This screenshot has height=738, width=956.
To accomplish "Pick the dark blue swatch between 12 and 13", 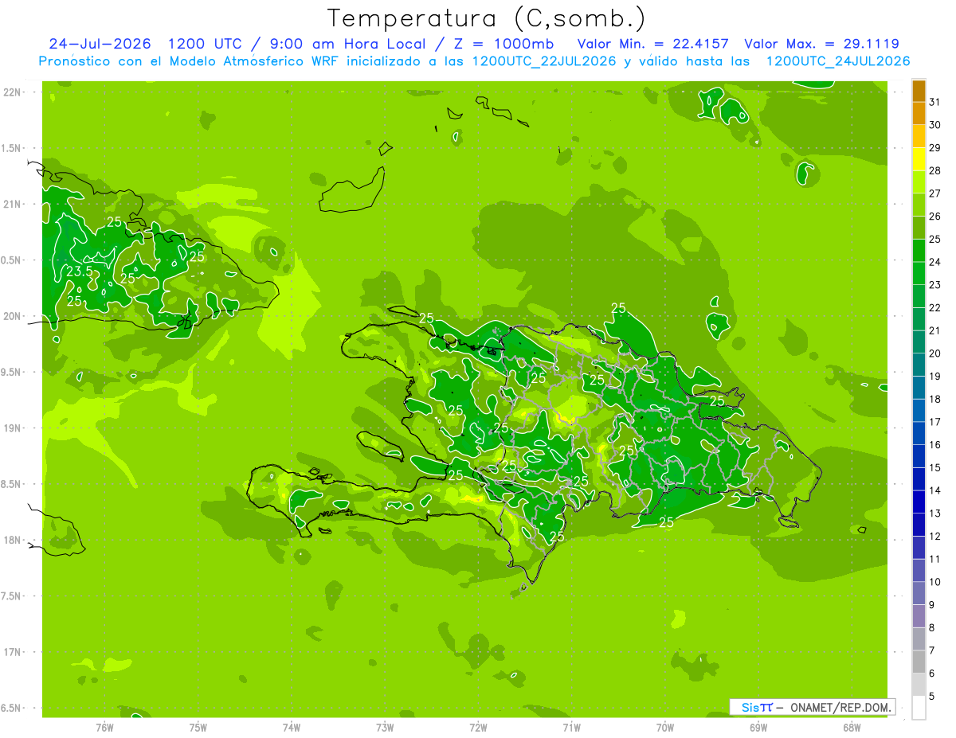I will 919,525.
